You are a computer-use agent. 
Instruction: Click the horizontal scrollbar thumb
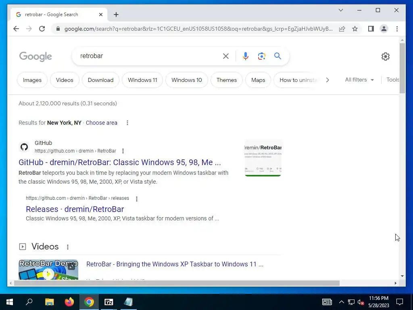tap(177, 283)
